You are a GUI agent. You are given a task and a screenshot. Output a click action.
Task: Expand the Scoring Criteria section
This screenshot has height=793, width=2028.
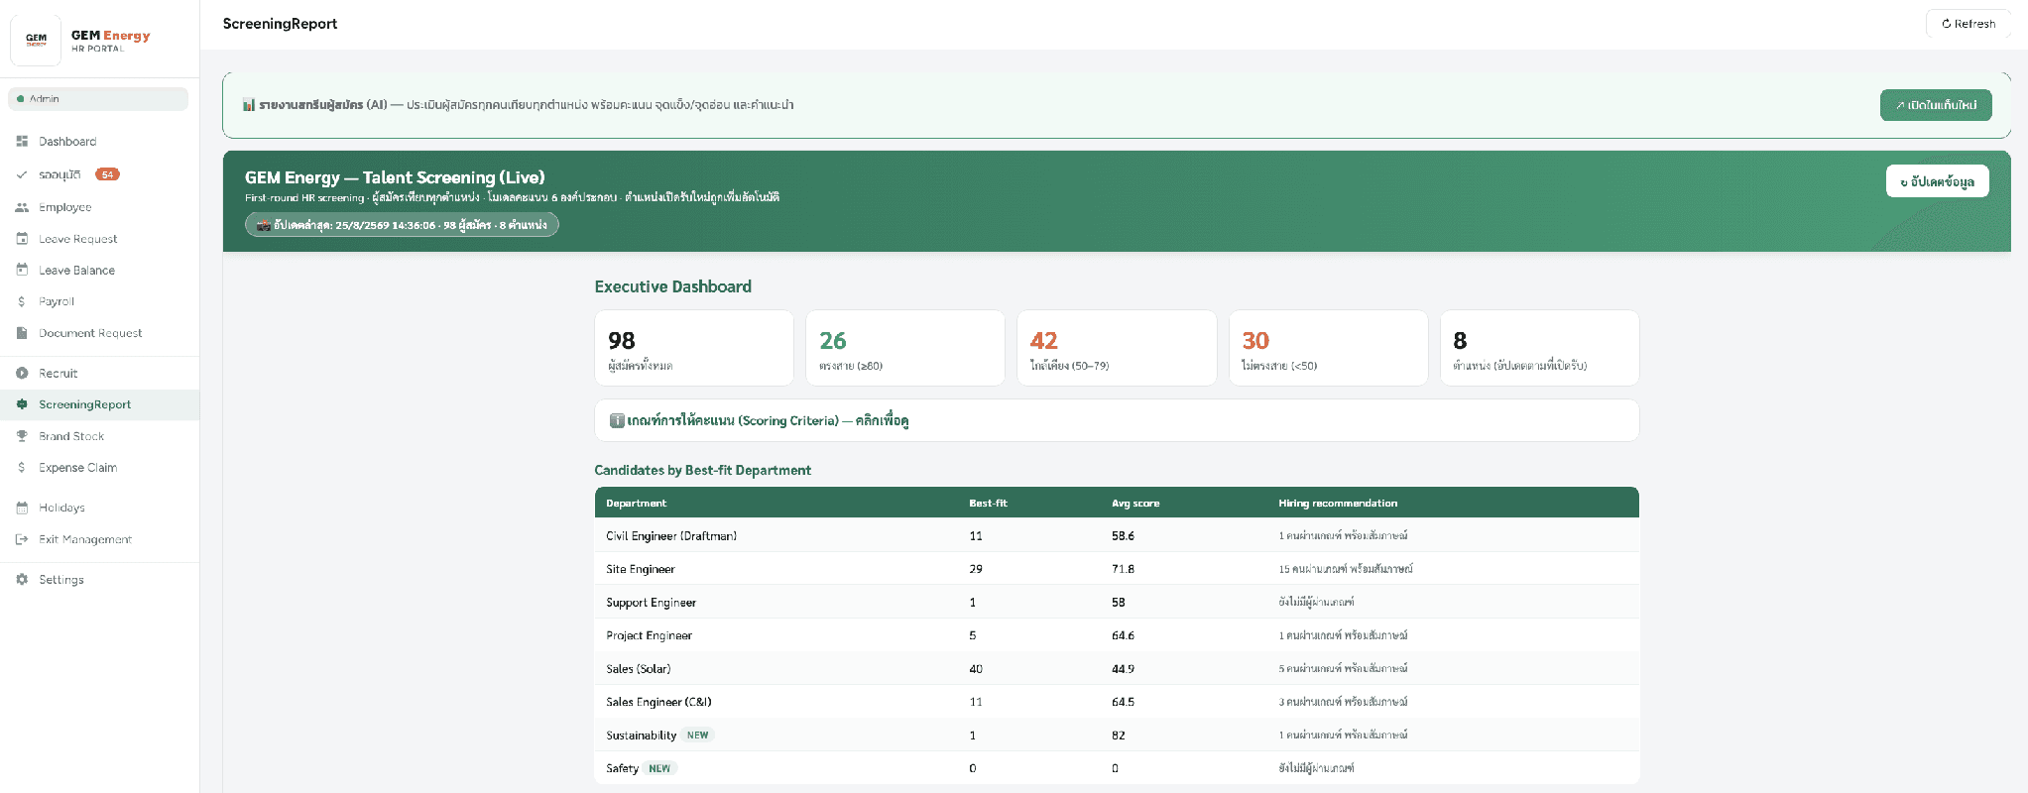(1117, 420)
